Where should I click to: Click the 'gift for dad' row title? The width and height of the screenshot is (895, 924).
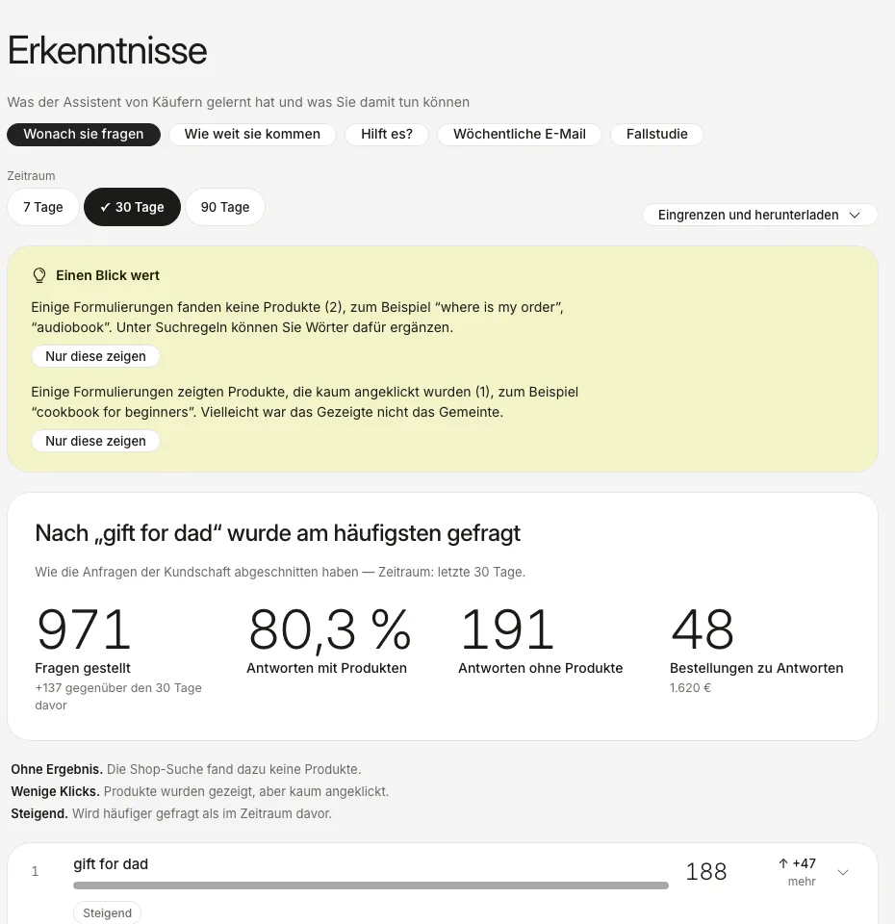tap(111, 864)
